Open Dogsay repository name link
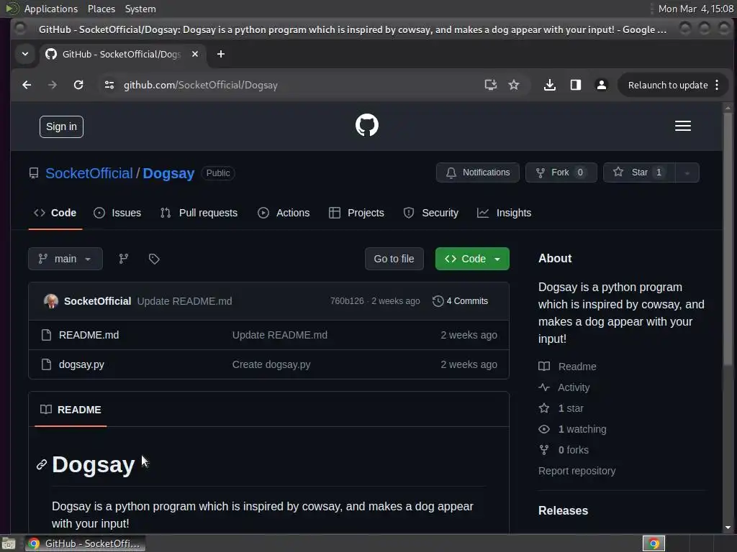The width and height of the screenshot is (737, 552). 168,173
